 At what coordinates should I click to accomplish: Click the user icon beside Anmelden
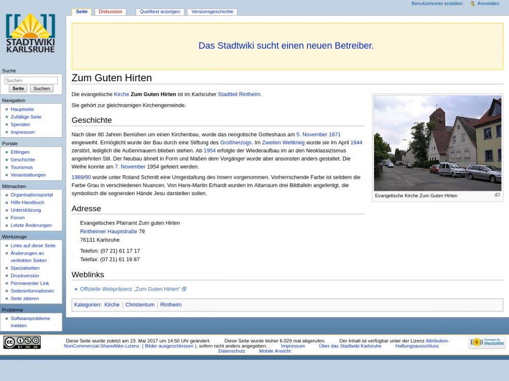[472, 4]
